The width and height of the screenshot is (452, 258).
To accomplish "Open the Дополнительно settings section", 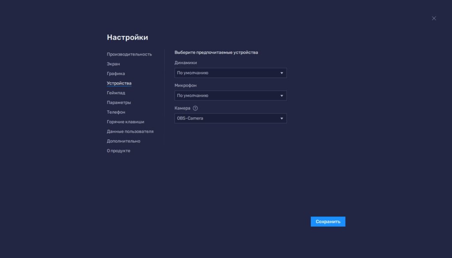I will pyautogui.click(x=123, y=141).
